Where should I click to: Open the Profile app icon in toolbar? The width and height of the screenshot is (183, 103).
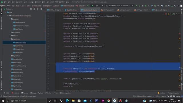pos(152,6)
